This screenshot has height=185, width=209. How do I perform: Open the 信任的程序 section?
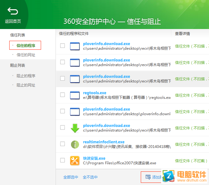(26, 45)
